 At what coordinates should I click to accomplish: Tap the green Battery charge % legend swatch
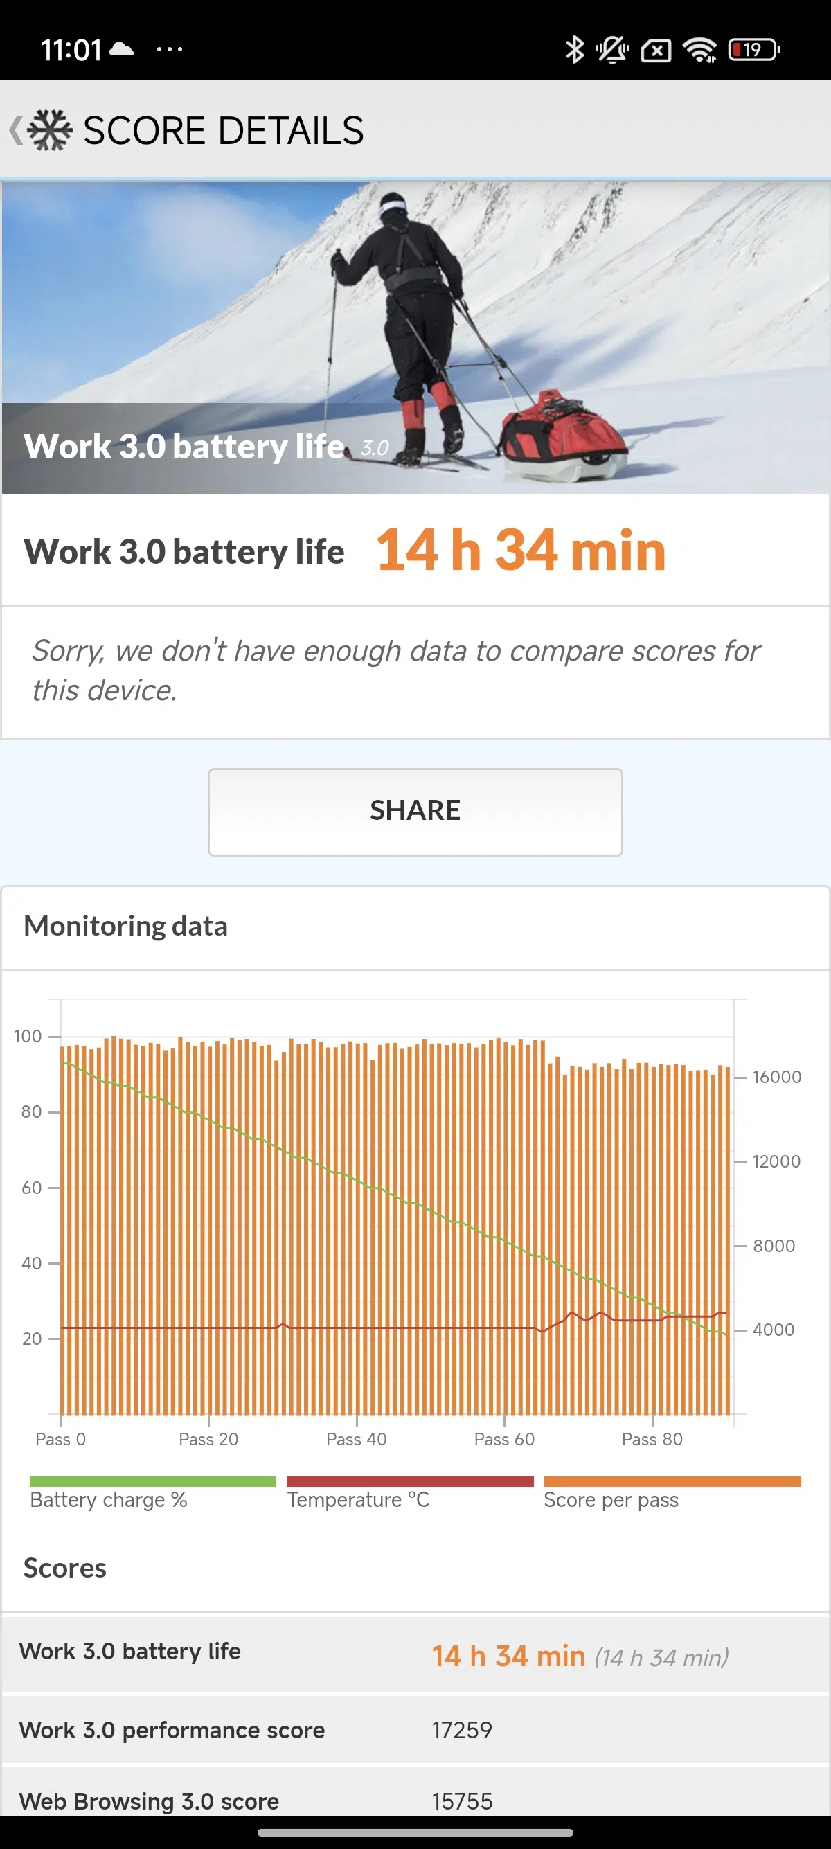coord(152,1481)
